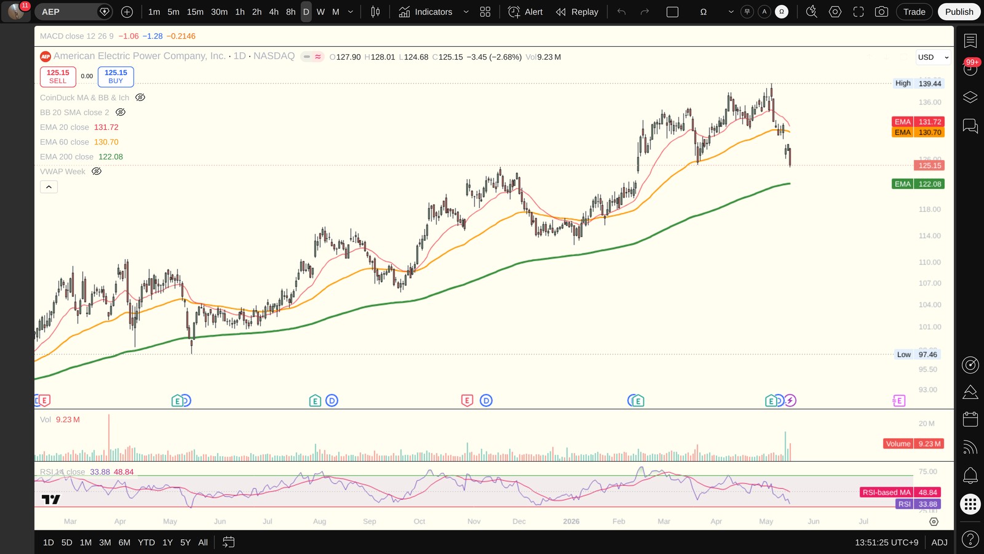Click the 125.15 BUY button

click(116, 76)
